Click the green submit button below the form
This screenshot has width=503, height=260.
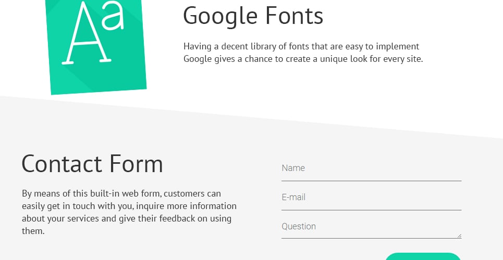pyautogui.click(x=423, y=256)
